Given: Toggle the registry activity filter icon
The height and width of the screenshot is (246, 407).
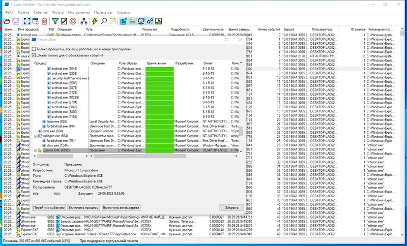Looking at the screenshot, I should 123,21.
